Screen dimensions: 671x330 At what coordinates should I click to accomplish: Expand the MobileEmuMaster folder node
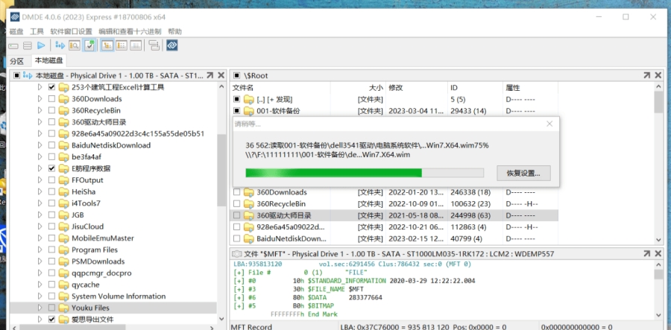tap(40, 238)
